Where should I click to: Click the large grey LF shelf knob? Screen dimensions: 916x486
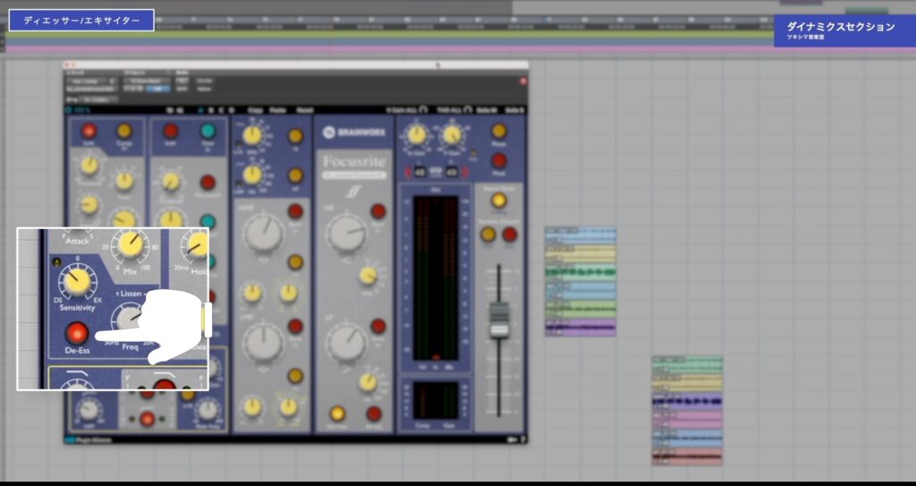[x=346, y=342]
